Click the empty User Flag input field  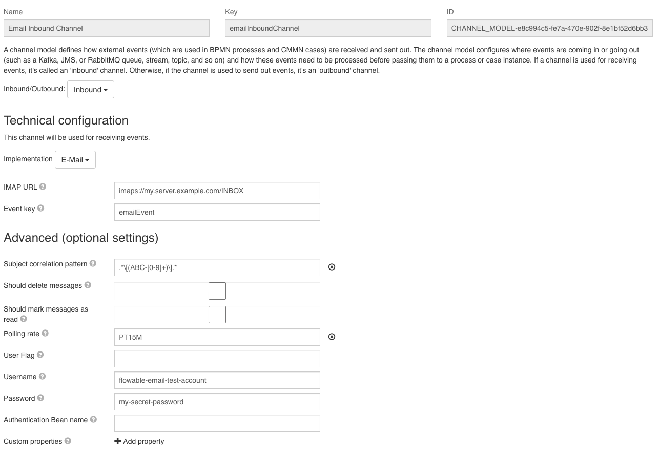[x=217, y=358]
